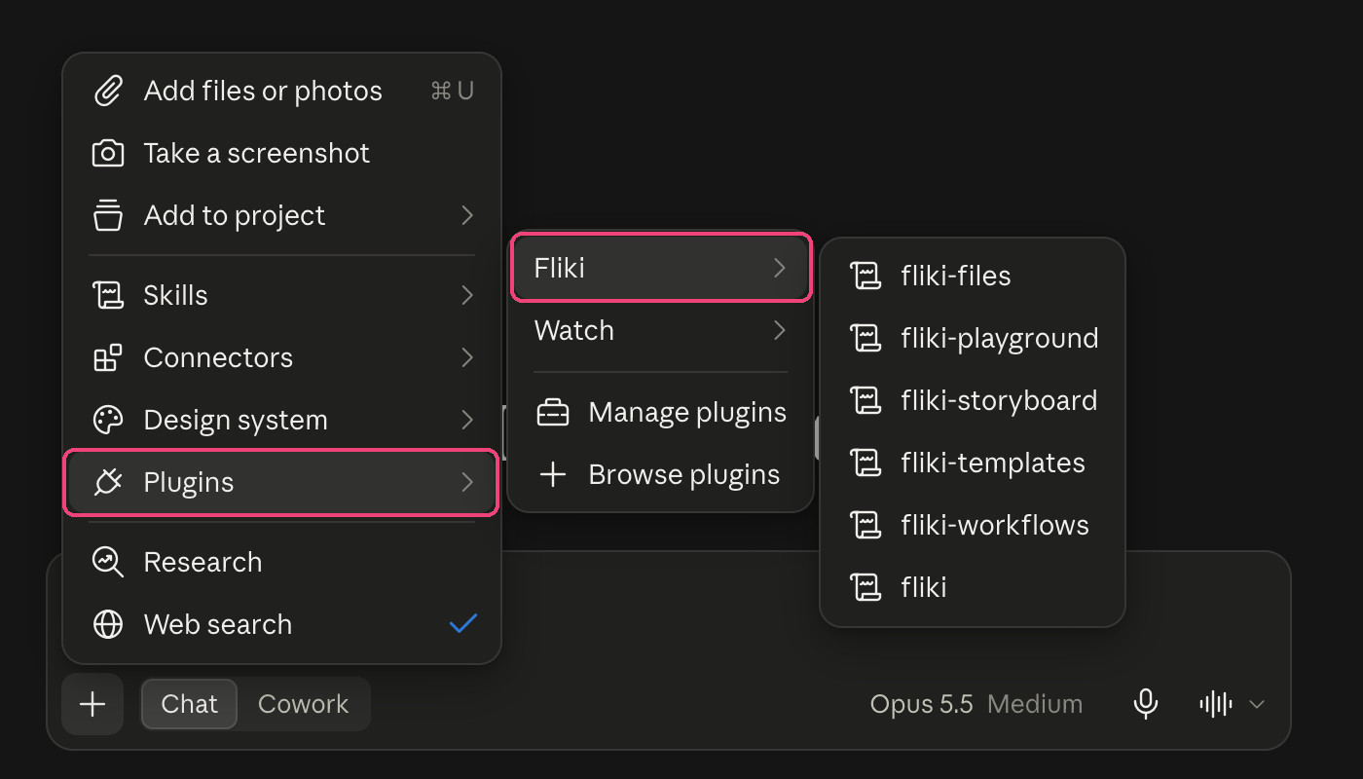Expand the Fliki plugin chevron

pyautogui.click(x=779, y=269)
